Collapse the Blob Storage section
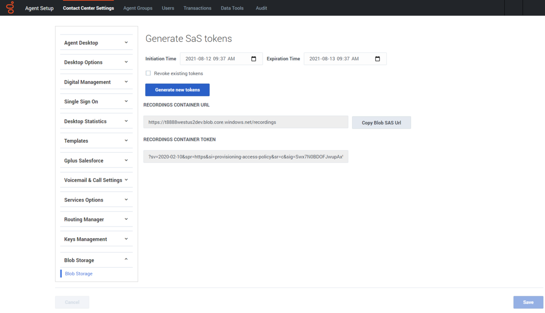Viewport: 545px width, 313px height. point(96,260)
